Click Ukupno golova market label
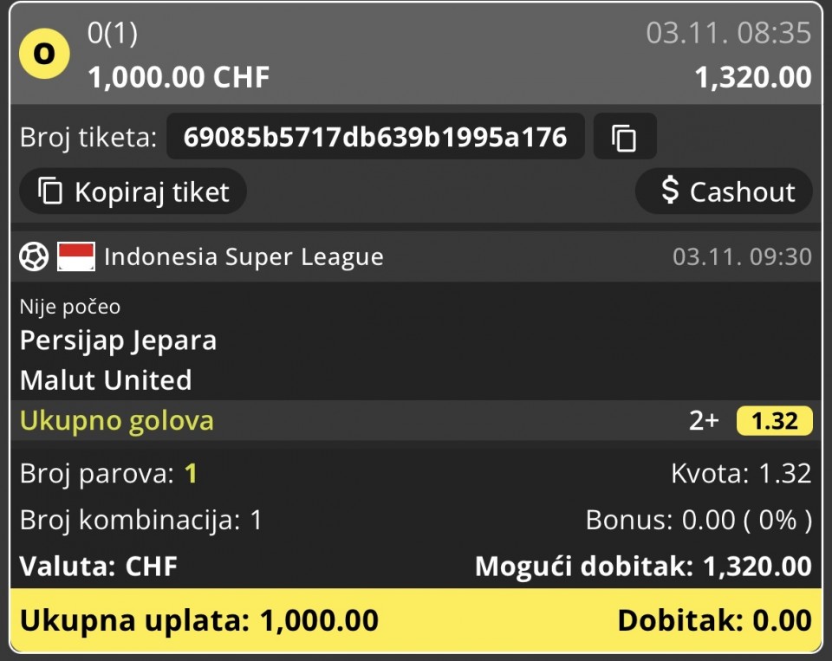The image size is (832, 661). (x=117, y=421)
